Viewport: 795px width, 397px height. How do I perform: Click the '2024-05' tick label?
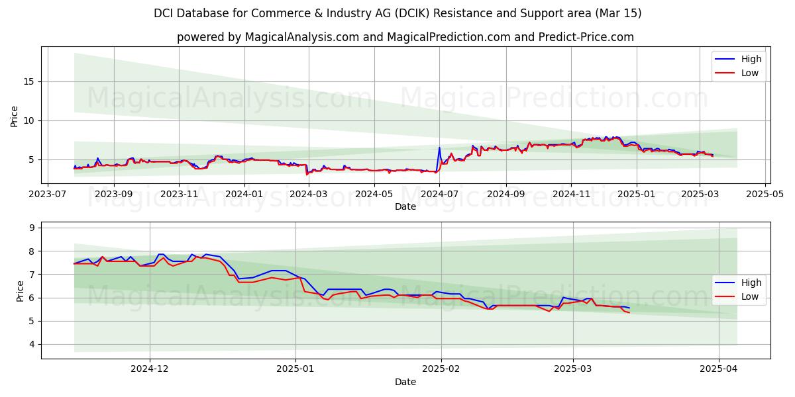[374, 194]
